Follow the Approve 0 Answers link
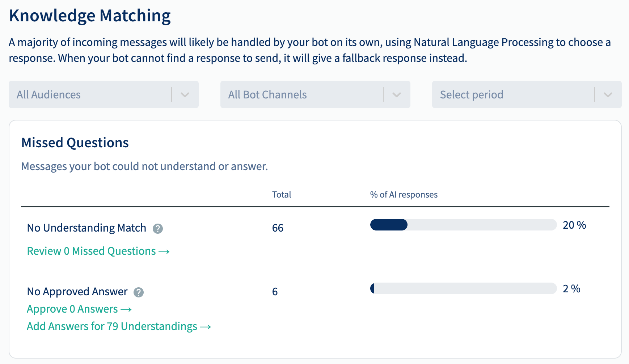Viewport: 629px width, 364px height. 79,309
